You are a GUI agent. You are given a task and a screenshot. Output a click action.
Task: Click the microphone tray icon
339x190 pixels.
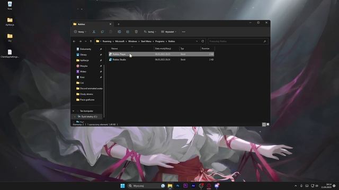(301, 186)
